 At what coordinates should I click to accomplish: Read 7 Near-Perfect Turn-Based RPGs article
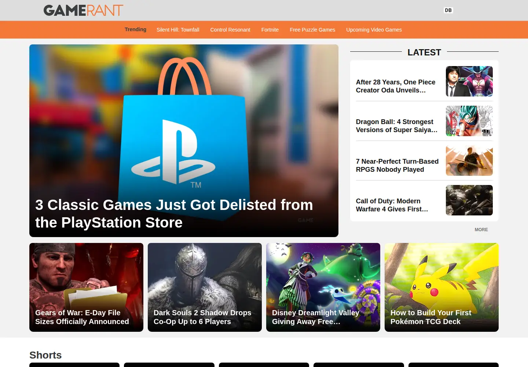click(x=397, y=166)
